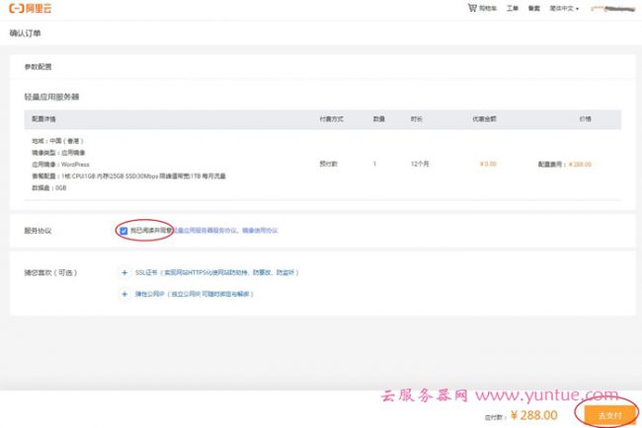The image size is (642, 428).
Task: Click the 配置详情 column header
Action: click(44, 119)
